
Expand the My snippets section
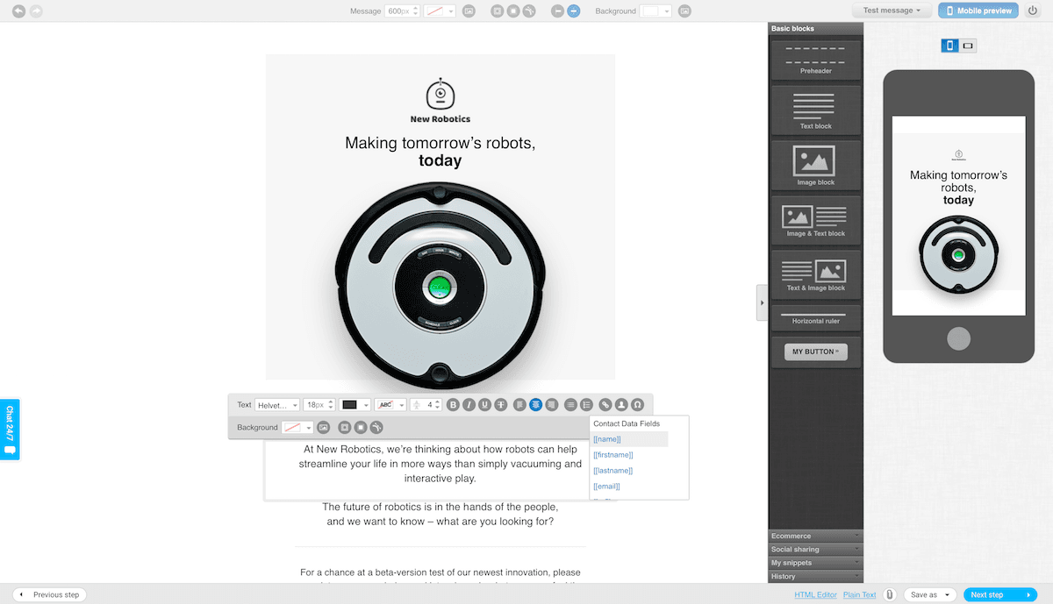tap(816, 563)
